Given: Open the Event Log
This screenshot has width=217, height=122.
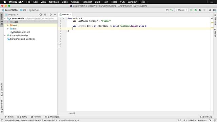Looking at the screenshot, I should pyautogui.click(x=206, y=117).
